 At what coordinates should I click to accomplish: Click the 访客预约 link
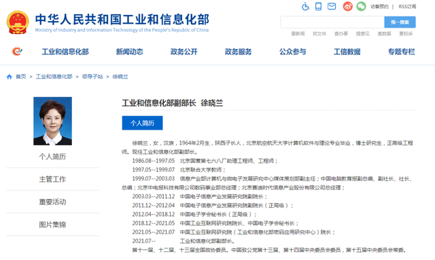point(379,6)
